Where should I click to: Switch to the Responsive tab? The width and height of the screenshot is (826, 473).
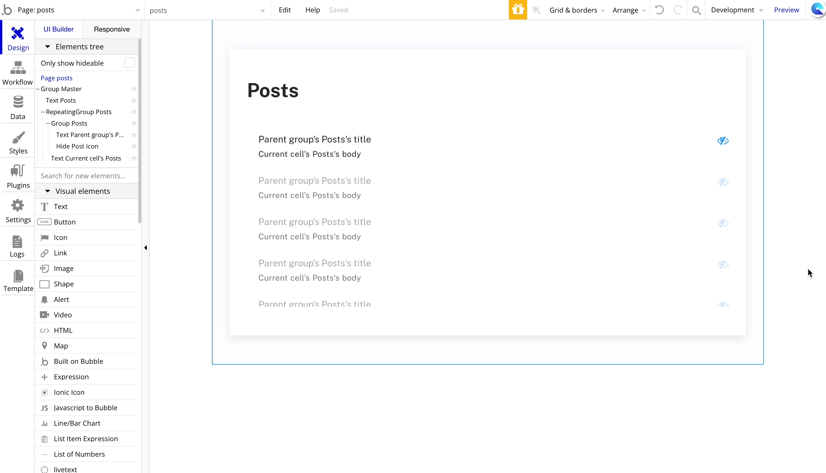pyautogui.click(x=112, y=29)
